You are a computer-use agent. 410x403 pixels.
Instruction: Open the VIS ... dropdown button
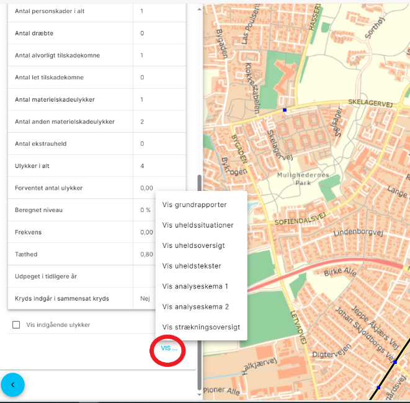(169, 348)
